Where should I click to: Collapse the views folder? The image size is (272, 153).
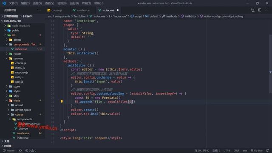(x=23, y=101)
